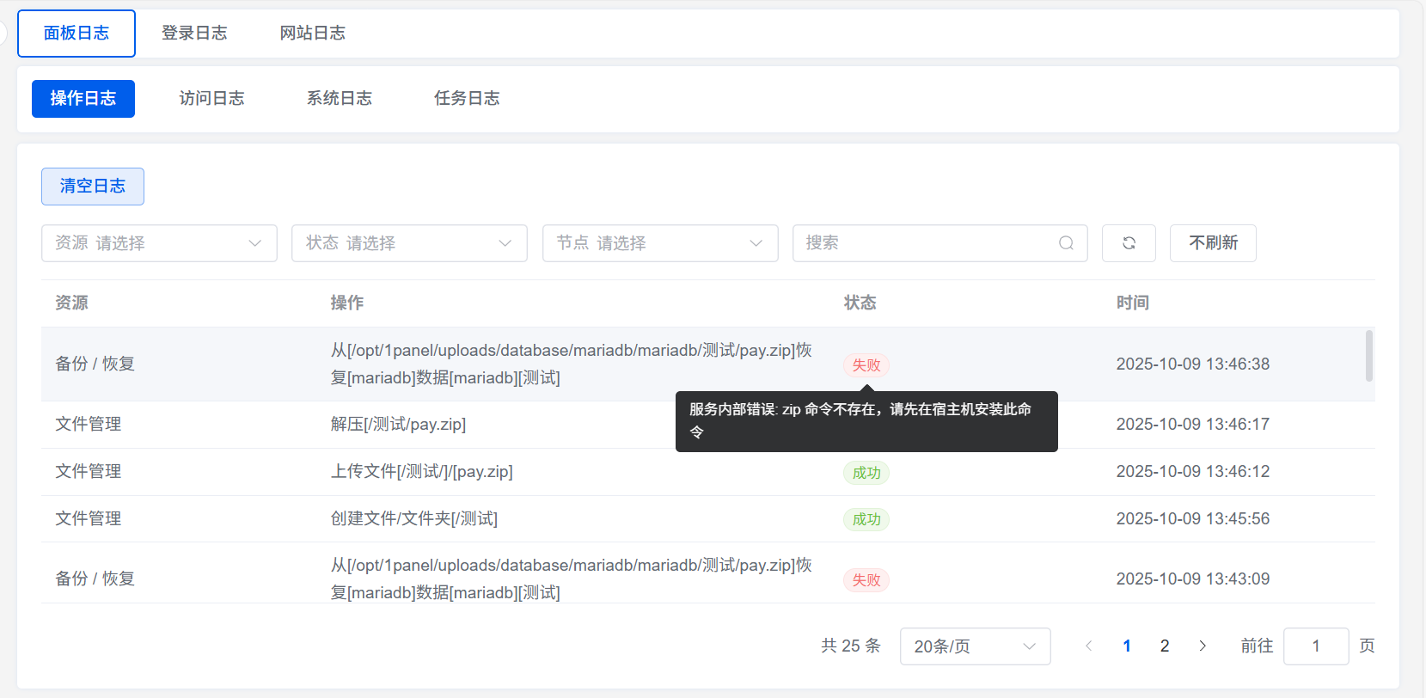Viewport: 1426px width, 698px height.
Task: Open the 资源 filter dropdown
Action: click(159, 243)
